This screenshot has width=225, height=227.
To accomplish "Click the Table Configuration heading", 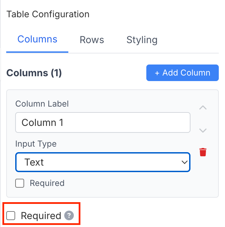I will (x=48, y=14).
